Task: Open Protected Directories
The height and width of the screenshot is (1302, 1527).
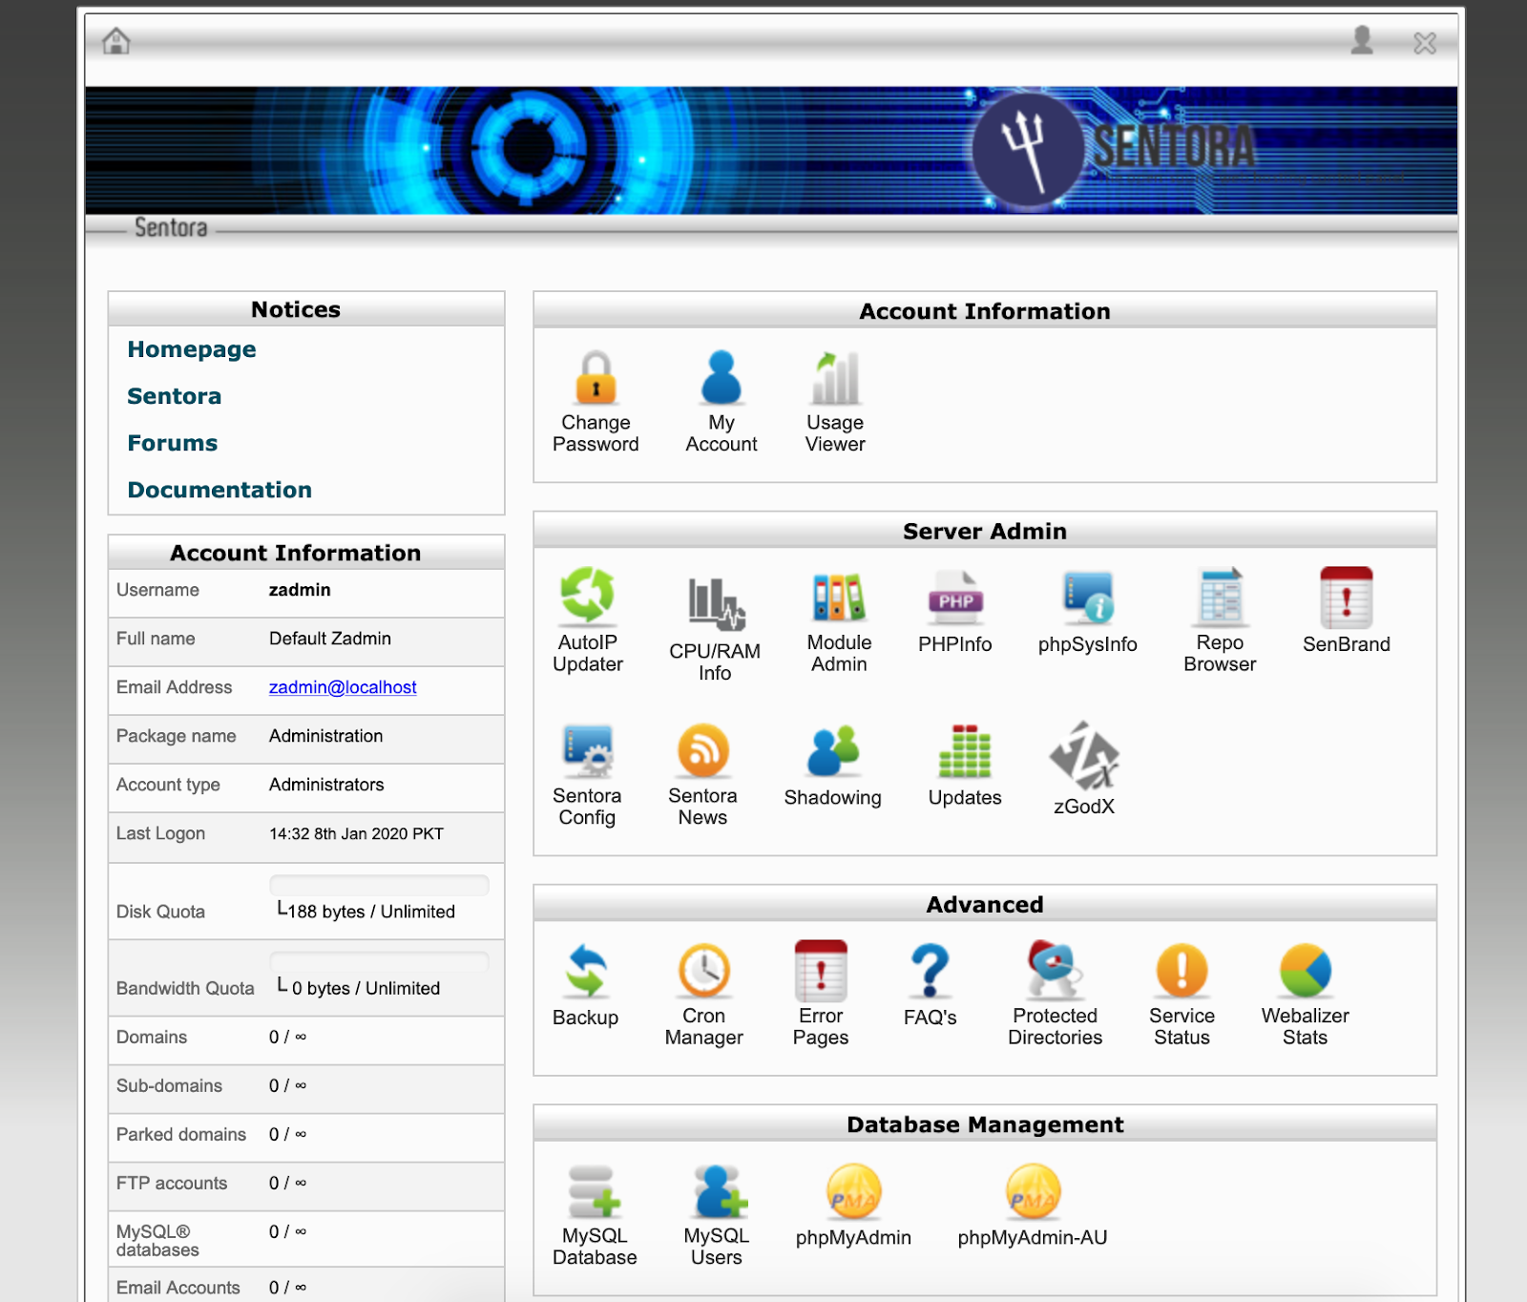Action: pos(1056,995)
